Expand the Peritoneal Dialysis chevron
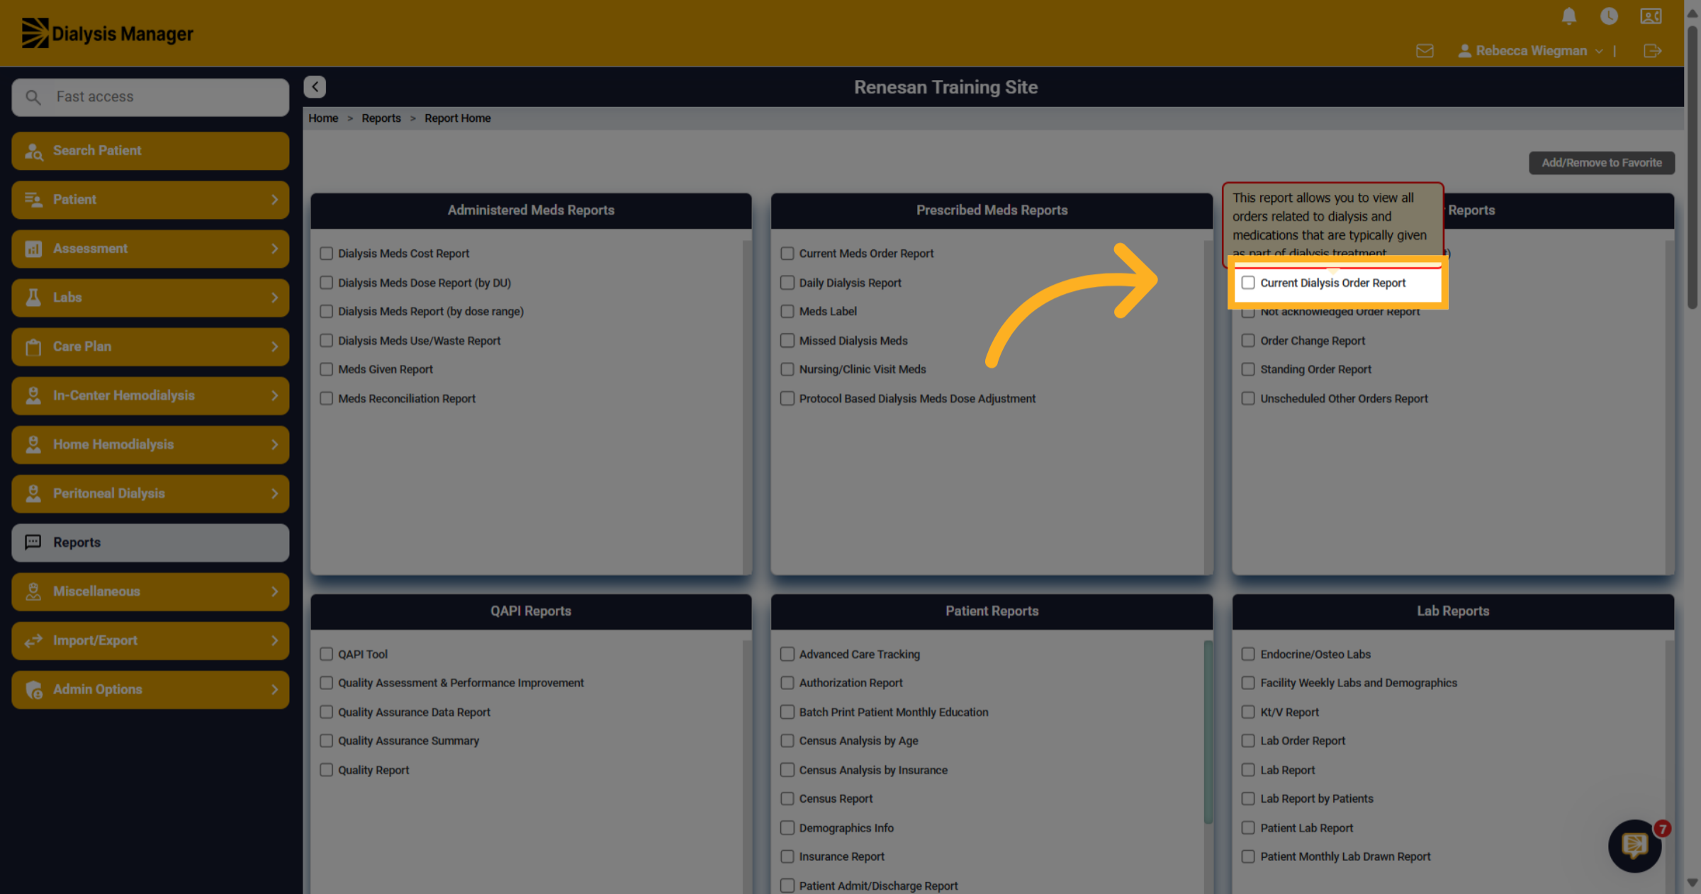1701x894 pixels. click(x=275, y=493)
